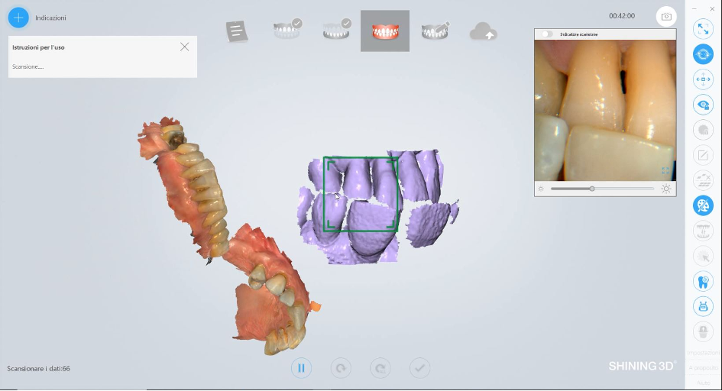Open A proposito in the sidebar
This screenshot has width=722, height=391.
(703, 368)
